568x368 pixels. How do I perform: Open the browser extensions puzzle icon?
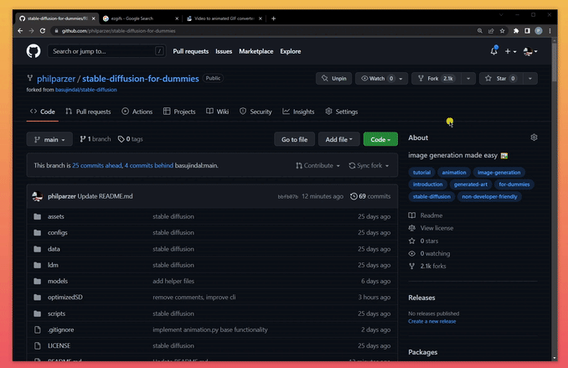[x=516, y=31]
